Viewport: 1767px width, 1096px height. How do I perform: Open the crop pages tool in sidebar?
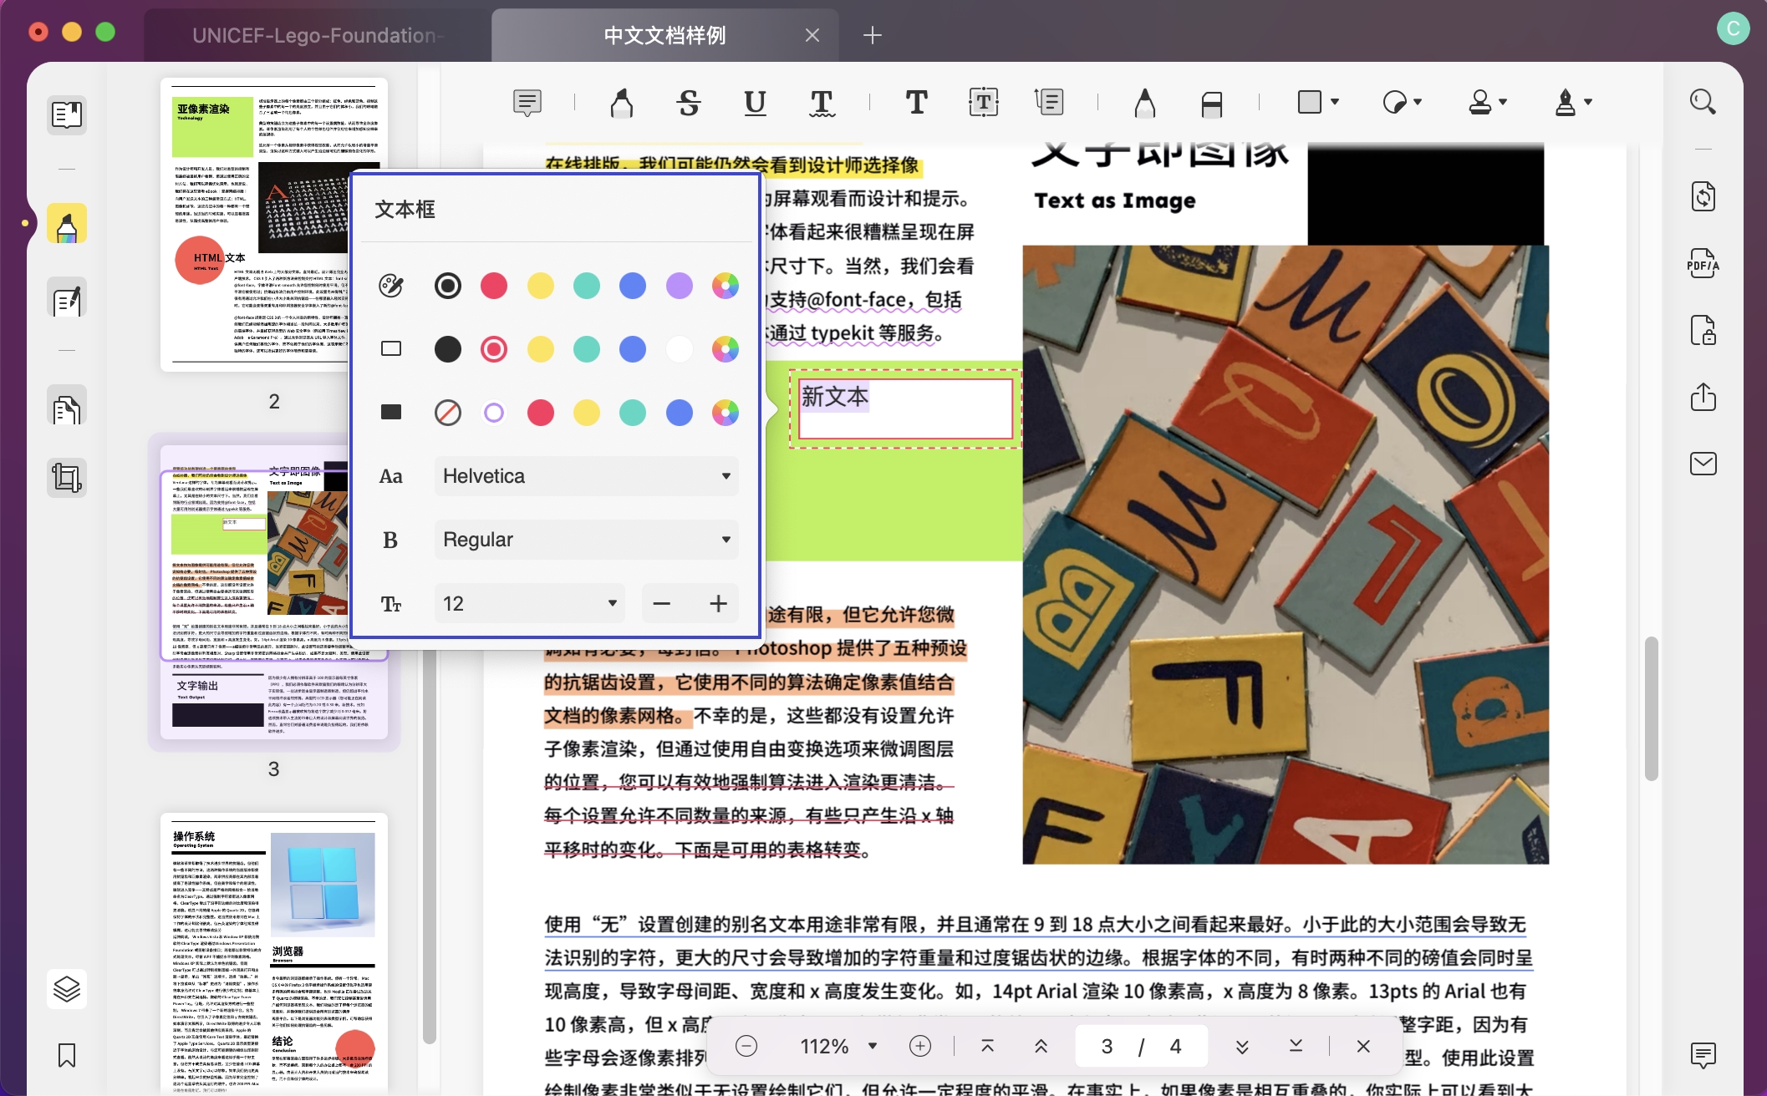pos(67,478)
